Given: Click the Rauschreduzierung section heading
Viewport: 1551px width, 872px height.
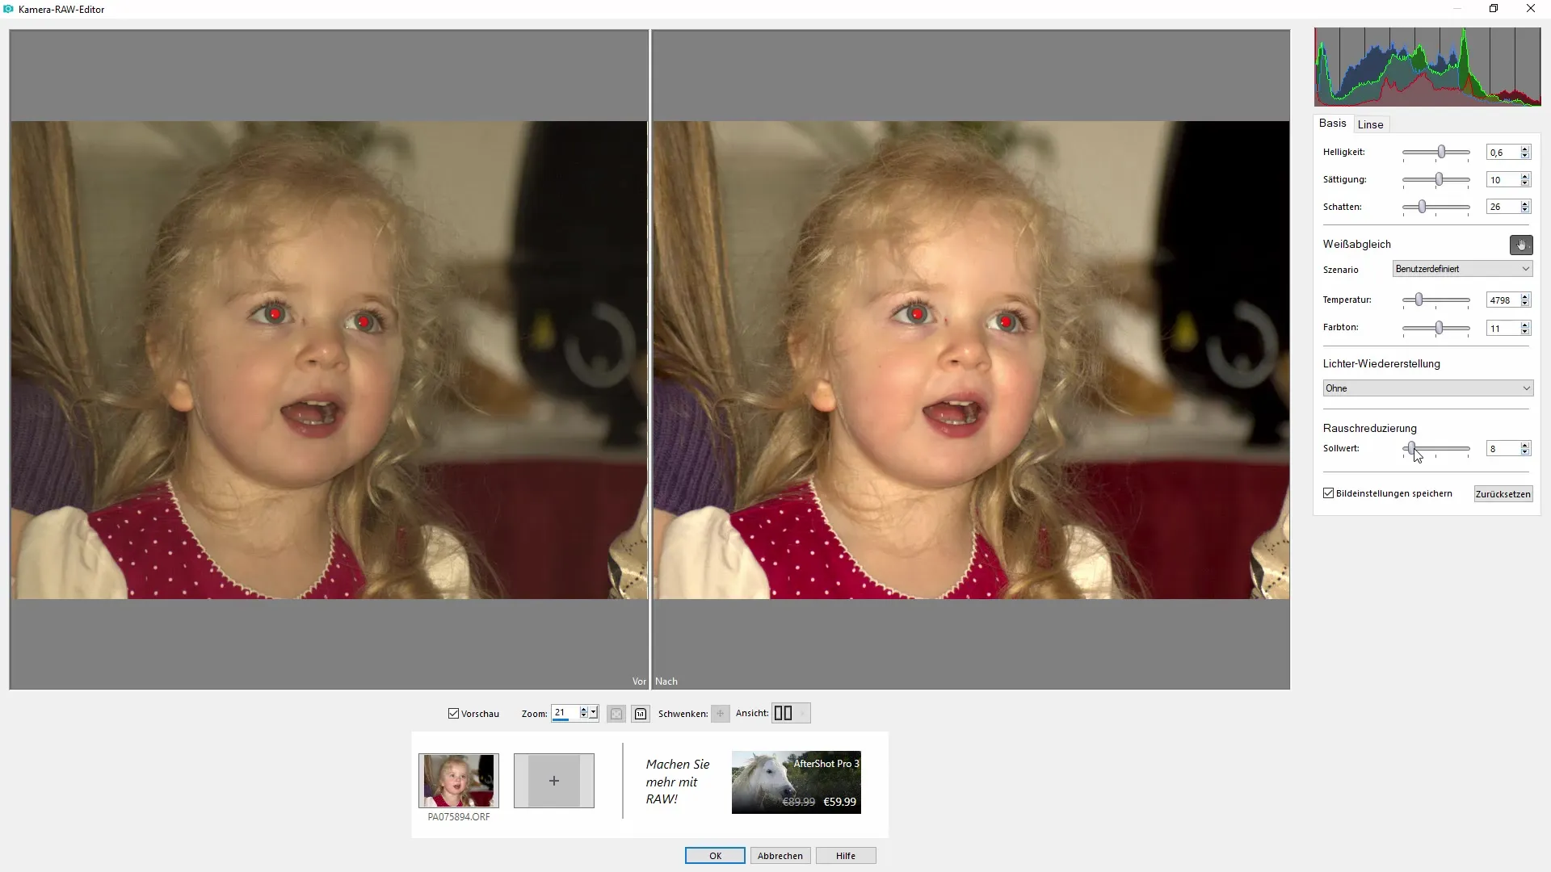Looking at the screenshot, I should (x=1370, y=428).
